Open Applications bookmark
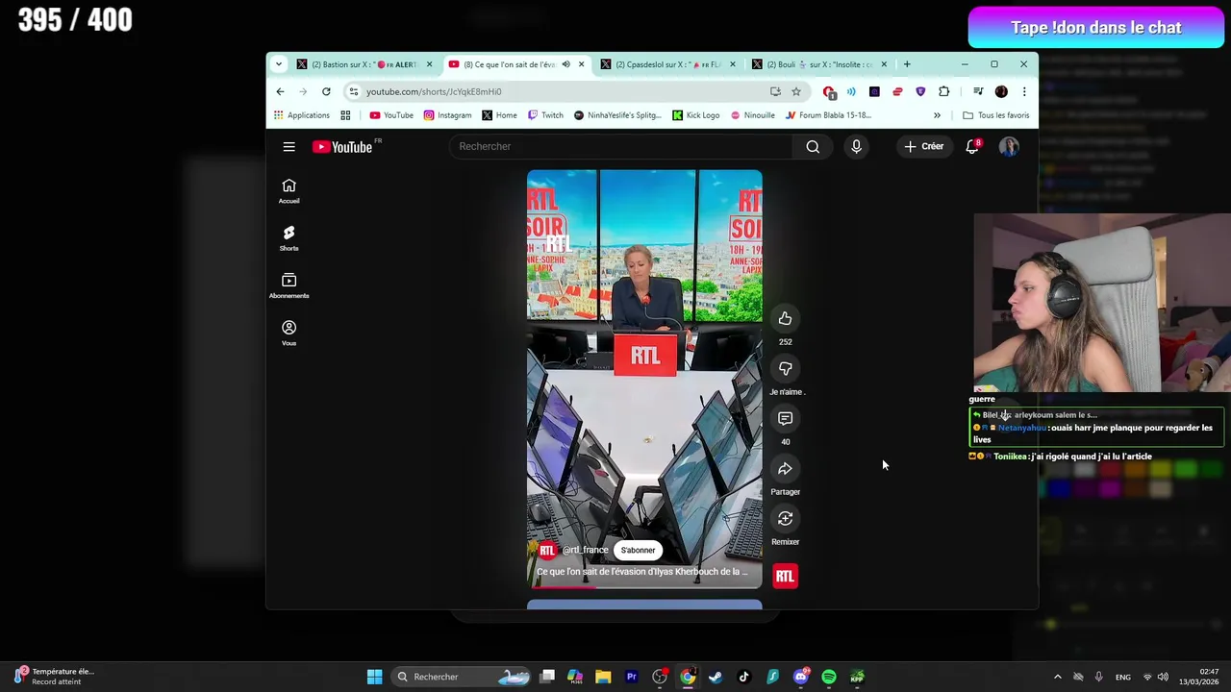Viewport: 1231px width, 692px height. click(x=301, y=115)
